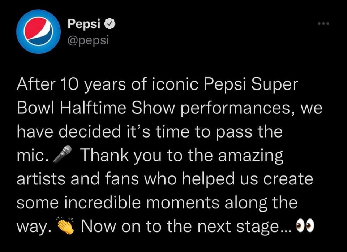
Task: Open the Pepsi display name link
Action: tap(84, 24)
